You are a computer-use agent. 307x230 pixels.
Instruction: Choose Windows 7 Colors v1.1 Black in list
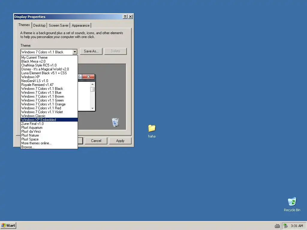(x=49, y=89)
